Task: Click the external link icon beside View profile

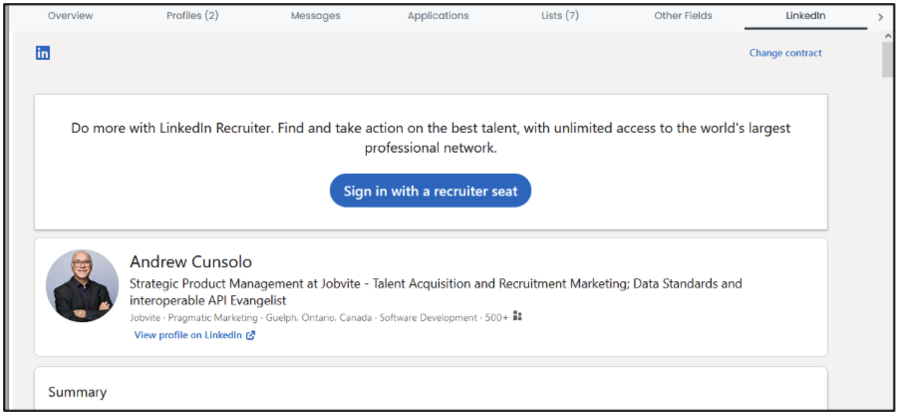Action: pos(251,335)
